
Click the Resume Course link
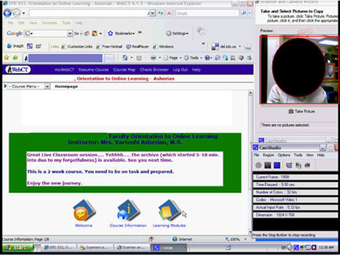click(x=93, y=70)
